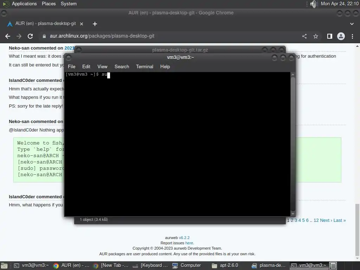
Task: Click the Next › pagination link
Action: click(326, 220)
